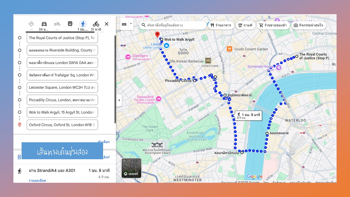Select the walking travel mode
The image size is (350, 197).
[x=83, y=24]
